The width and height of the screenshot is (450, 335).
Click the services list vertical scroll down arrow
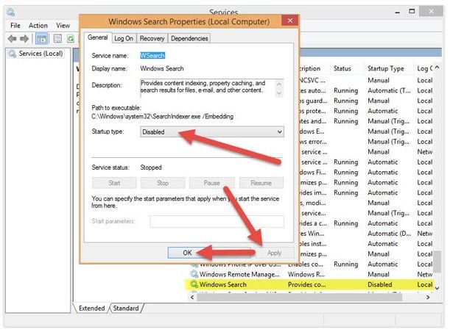click(437, 288)
